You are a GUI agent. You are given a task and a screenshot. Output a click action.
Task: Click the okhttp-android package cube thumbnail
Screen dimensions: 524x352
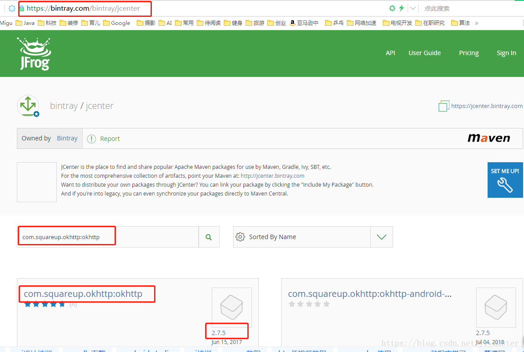(496, 307)
